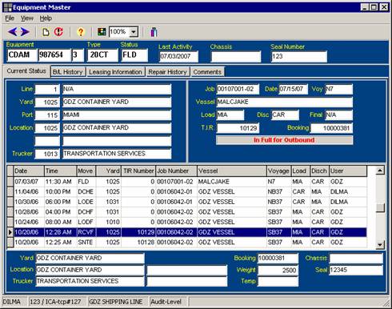Switch to Leasing Information tab
Viewport: 392px width, 309px height.
(116, 72)
